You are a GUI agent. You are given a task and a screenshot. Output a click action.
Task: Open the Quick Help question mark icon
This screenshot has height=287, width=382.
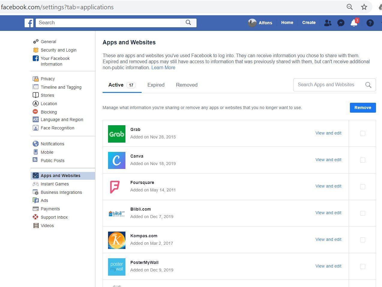pyautogui.click(x=370, y=23)
